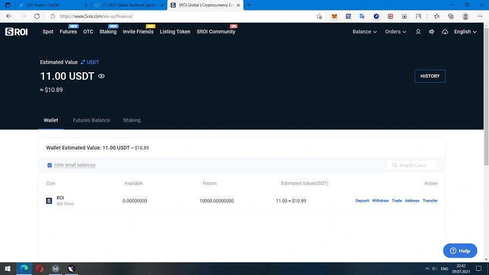Open browser profile avatar

pos(465,16)
